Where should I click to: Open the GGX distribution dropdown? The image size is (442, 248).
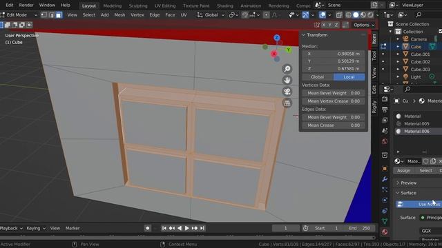coord(431,231)
